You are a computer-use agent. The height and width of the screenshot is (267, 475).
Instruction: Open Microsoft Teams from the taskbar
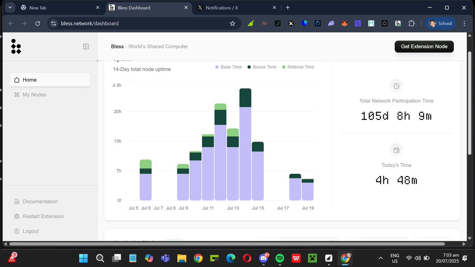coord(165,258)
